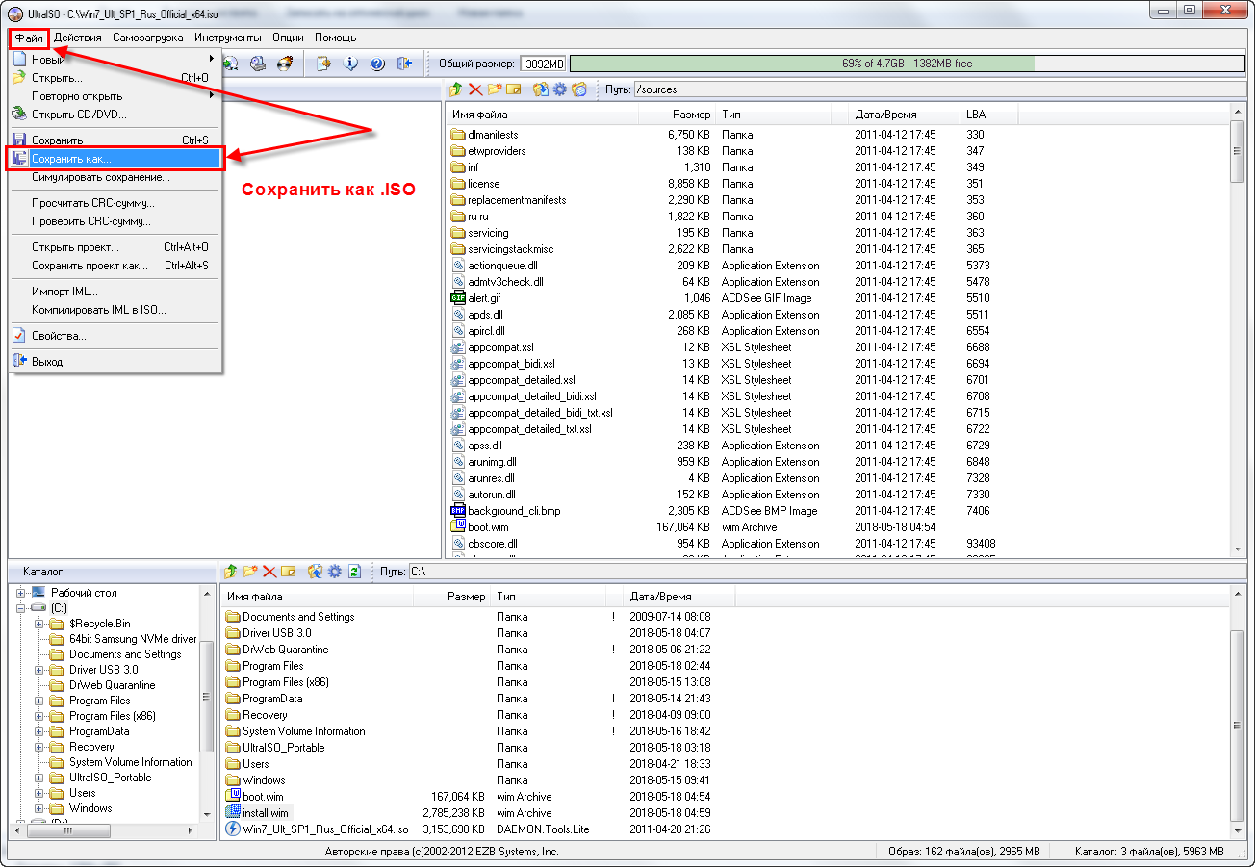Click folder properties icon beside /sources path
This screenshot has height=867, width=1255.
coord(579,89)
